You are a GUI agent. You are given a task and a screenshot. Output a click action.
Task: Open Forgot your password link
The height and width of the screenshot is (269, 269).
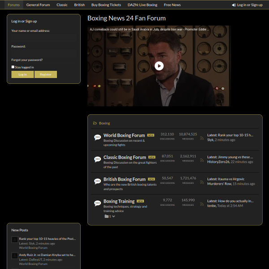point(27,60)
